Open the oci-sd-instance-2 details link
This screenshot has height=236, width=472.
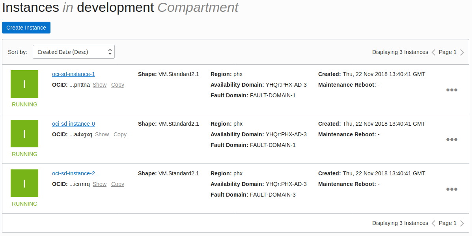[x=73, y=173]
